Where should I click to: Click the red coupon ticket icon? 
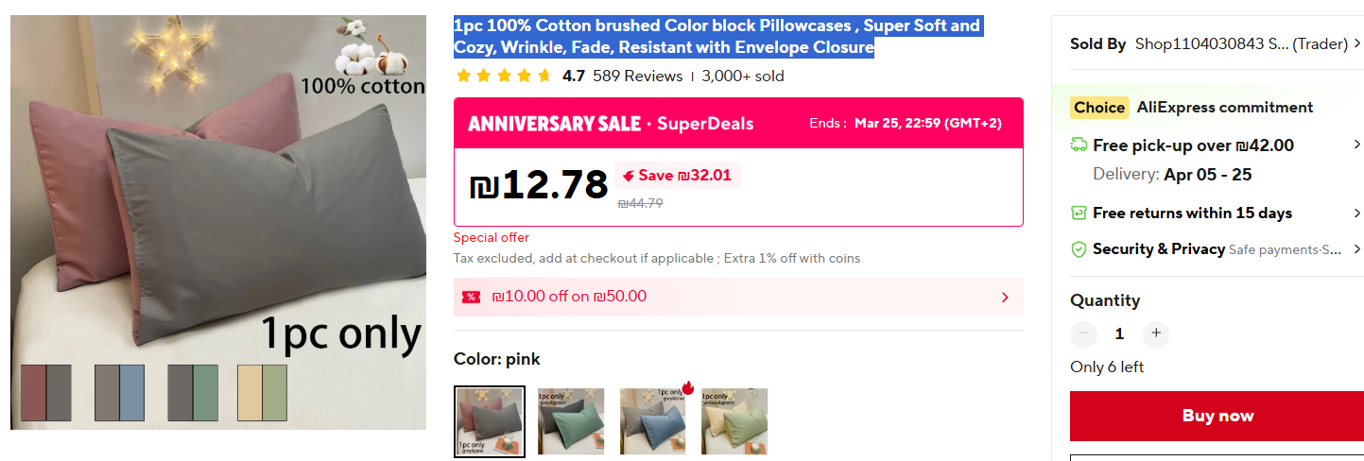pyautogui.click(x=471, y=297)
